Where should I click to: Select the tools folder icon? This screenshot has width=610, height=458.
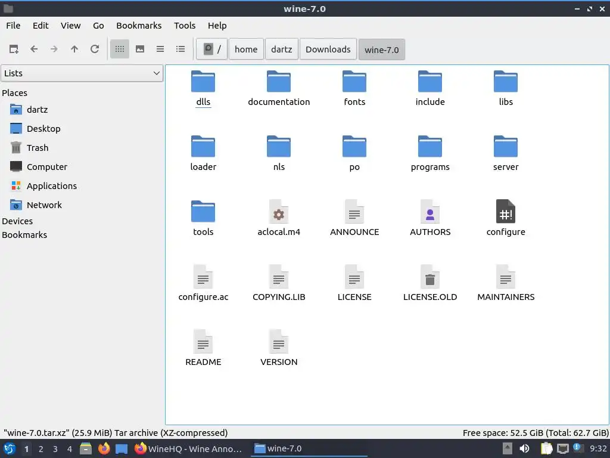tap(203, 212)
